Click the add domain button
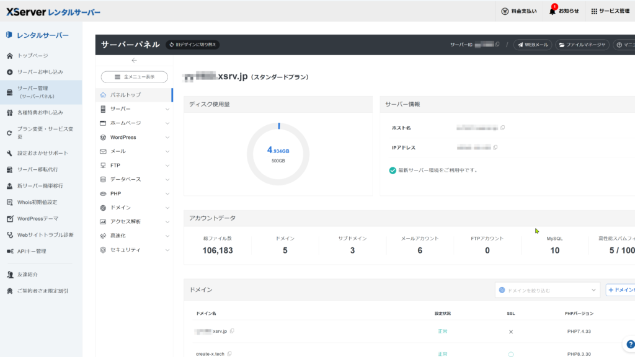This screenshot has height=357, width=635. click(620, 290)
